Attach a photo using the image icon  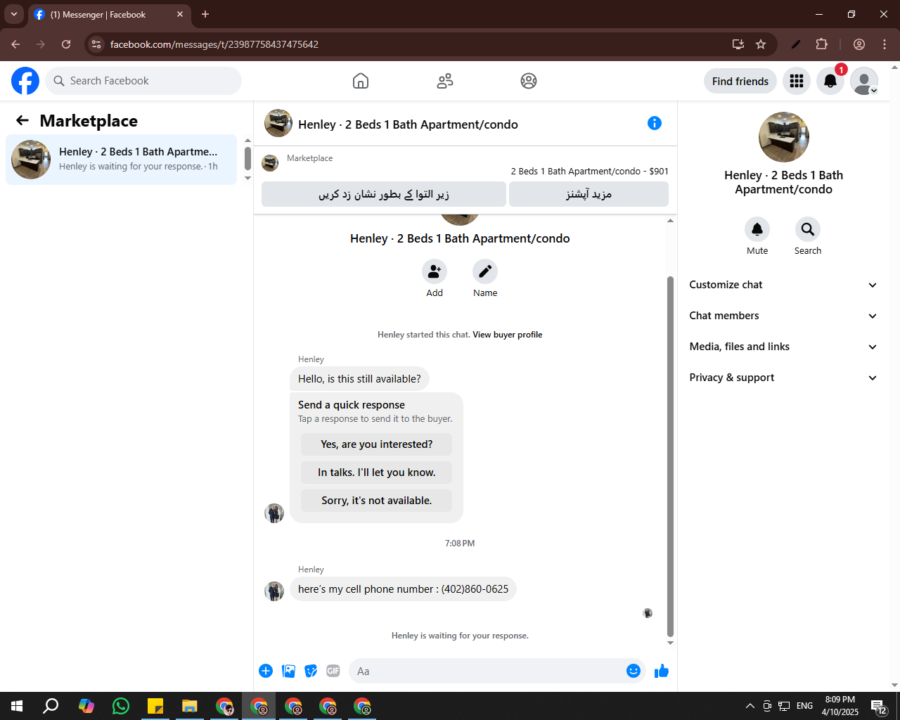coord(288,671)
